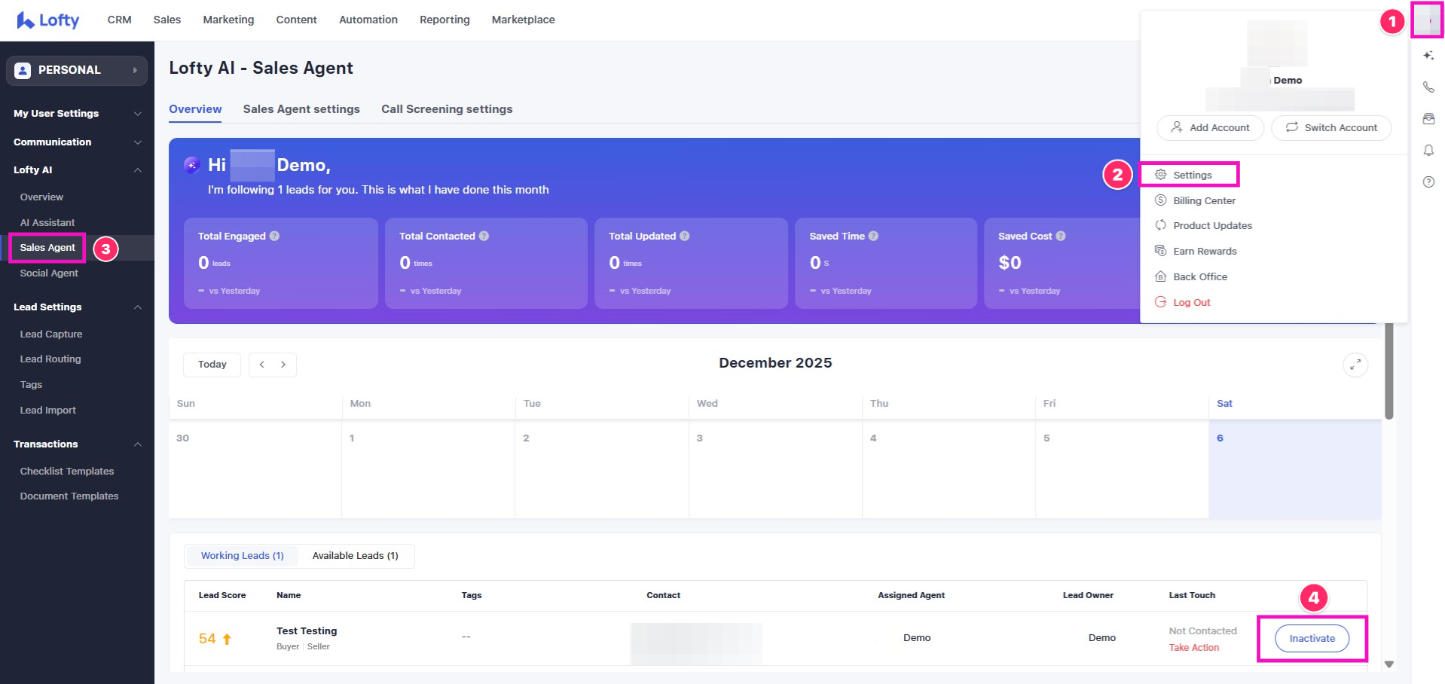Image resolution: width=1445 pixels, height=684 pixels.
Task: Click the Lofty AI sparkle icon in right sidebar
Action: [x=1428, y=55]
